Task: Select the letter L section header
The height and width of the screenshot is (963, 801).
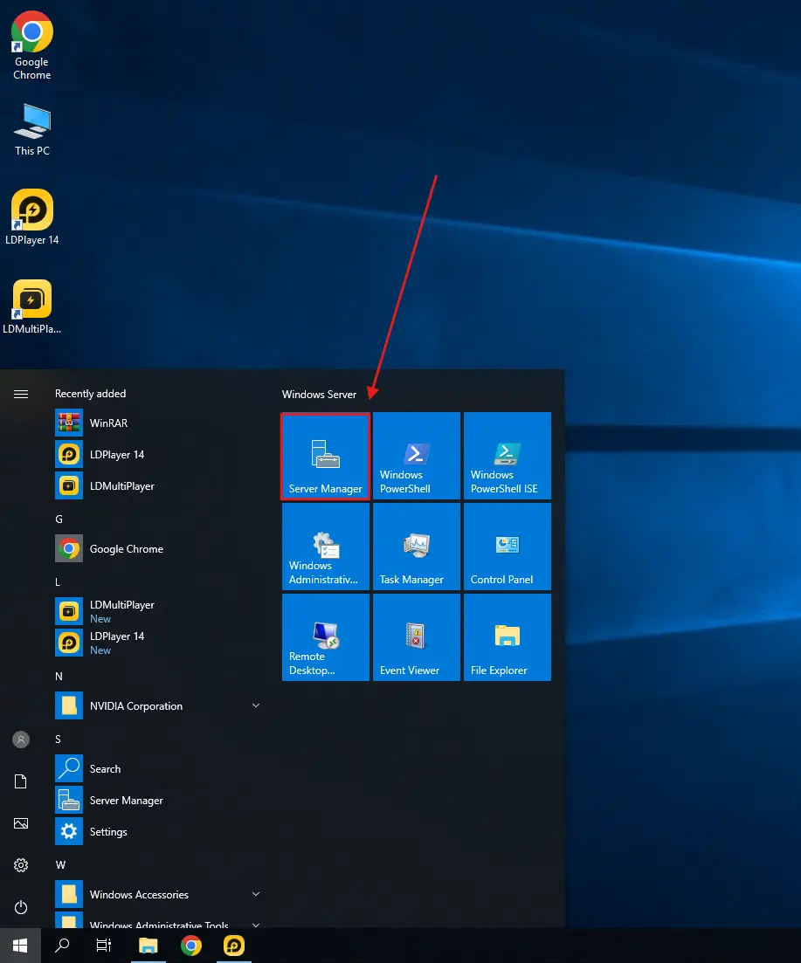Action: 58,582
